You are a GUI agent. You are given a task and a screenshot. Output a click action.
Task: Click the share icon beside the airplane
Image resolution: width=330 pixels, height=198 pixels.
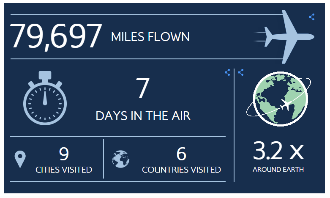coord(312,17)
